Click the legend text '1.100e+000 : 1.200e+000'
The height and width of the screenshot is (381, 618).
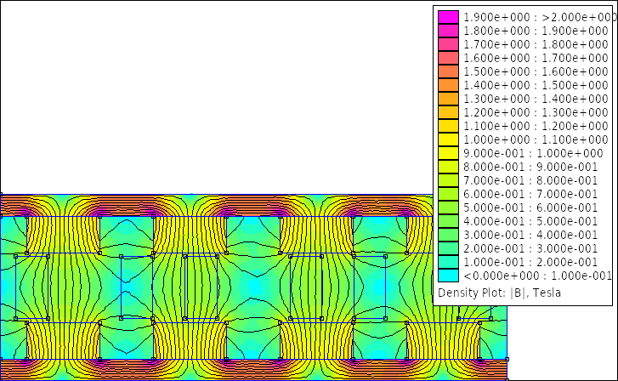pyautogui.click(x=536, y=126)
